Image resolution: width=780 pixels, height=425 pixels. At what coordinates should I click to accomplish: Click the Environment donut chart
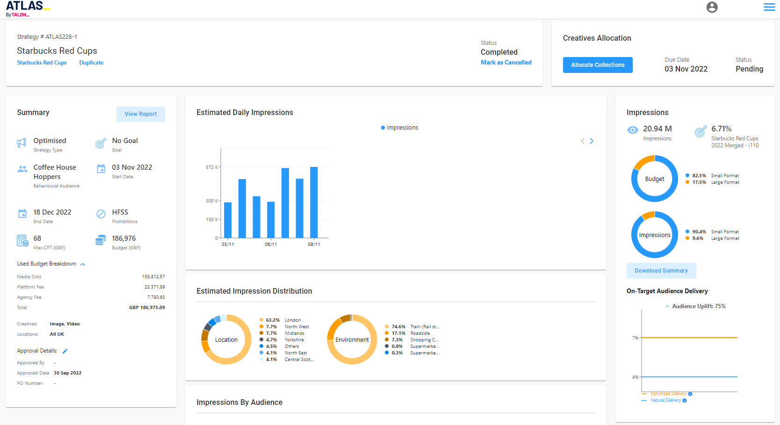(x=352, y=339)
